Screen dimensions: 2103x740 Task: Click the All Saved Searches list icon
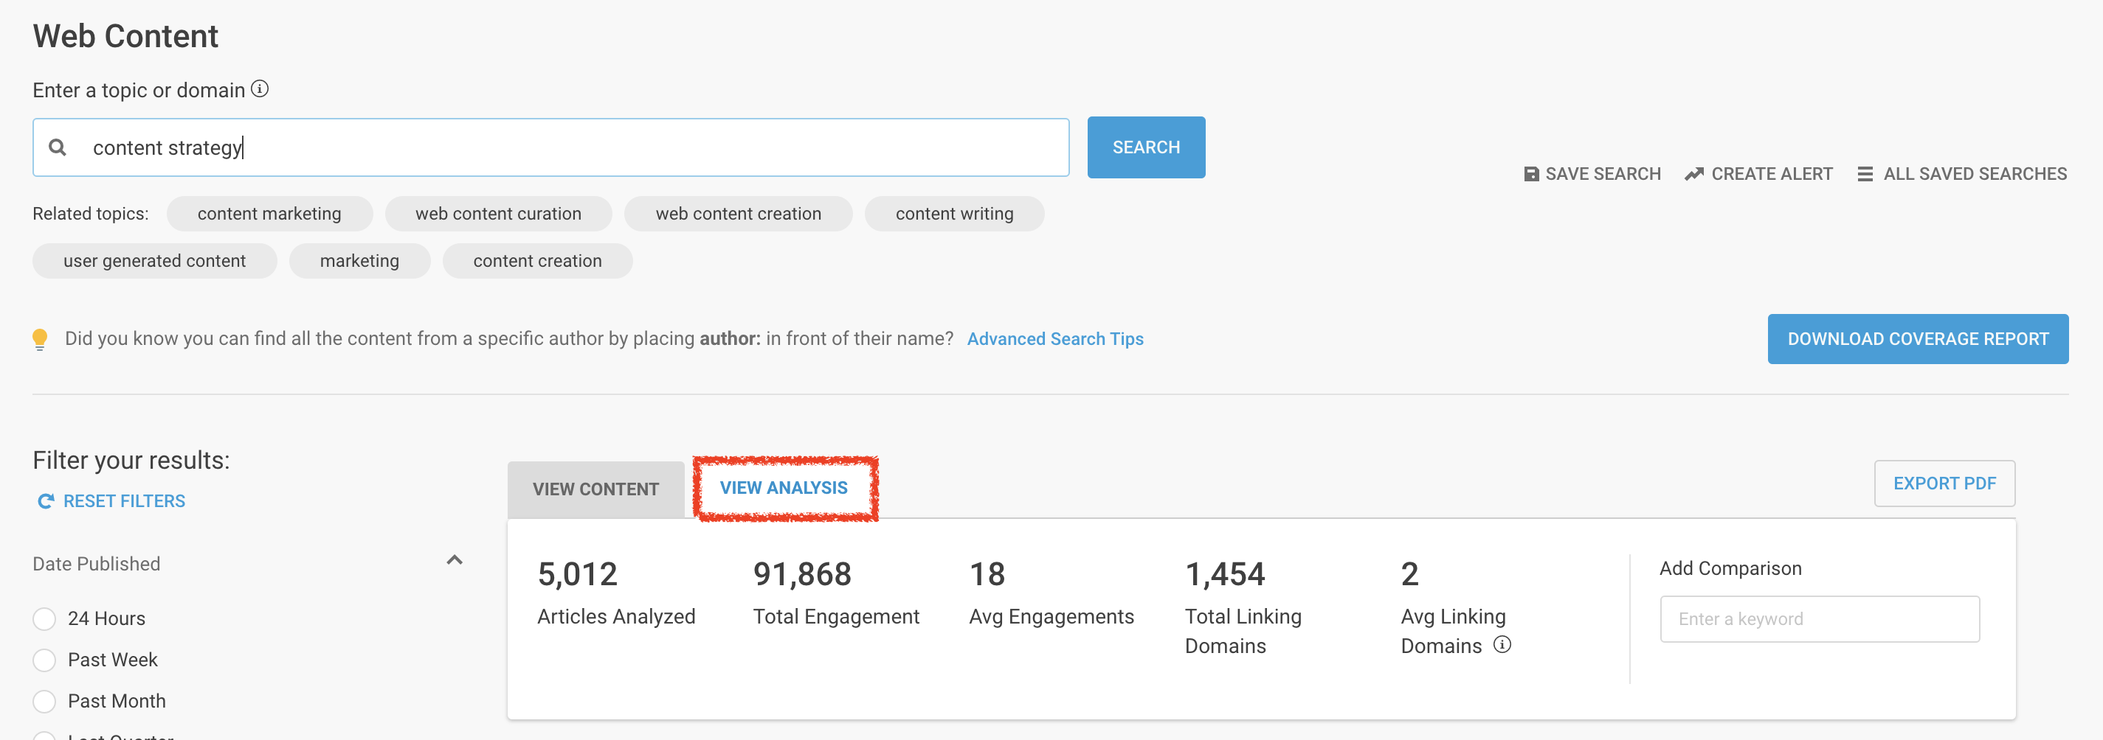pos(1865,174)
